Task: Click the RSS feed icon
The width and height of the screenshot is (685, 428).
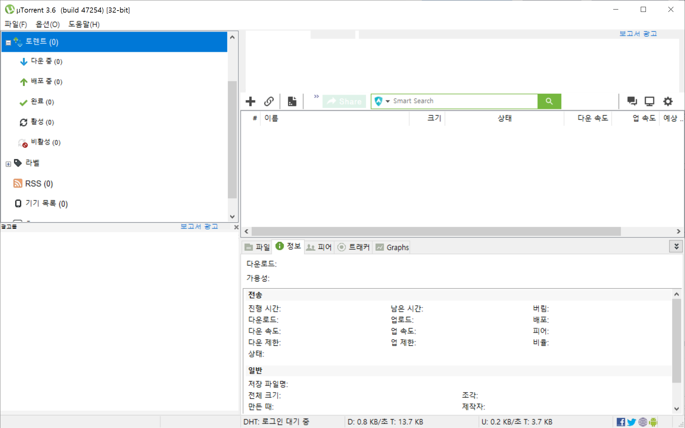Action: point(18,183)
